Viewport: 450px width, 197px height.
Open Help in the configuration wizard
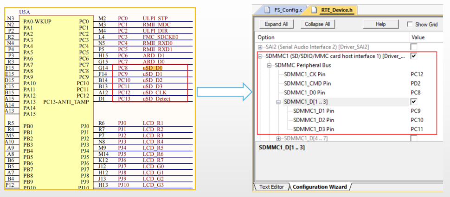coord(380,24)
